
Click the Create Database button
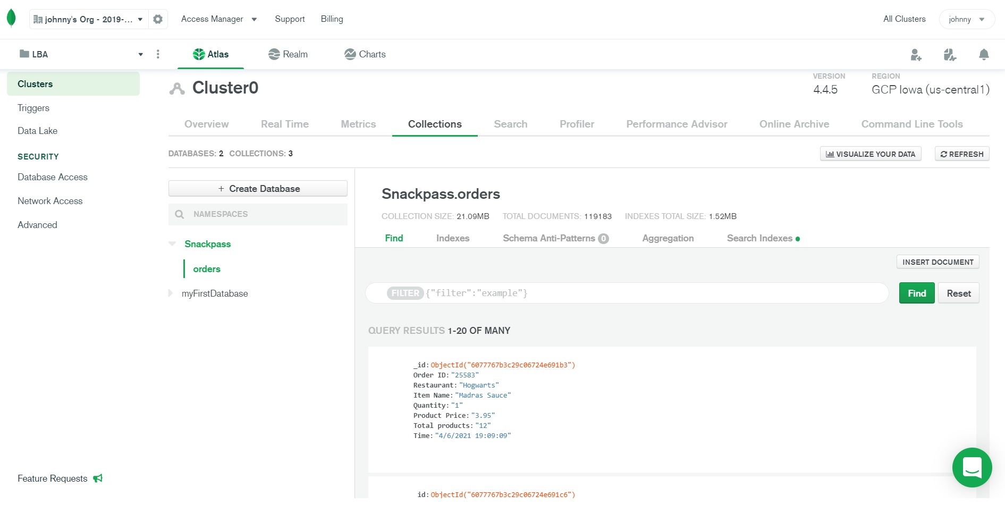258,189
